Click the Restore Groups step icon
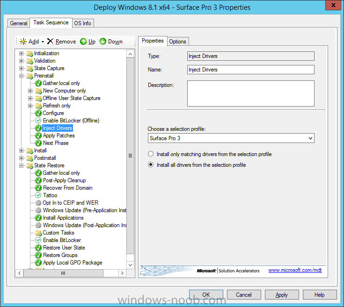Viewport: 344px width, 307px height. pyautogui.click(x=38, y=255)
